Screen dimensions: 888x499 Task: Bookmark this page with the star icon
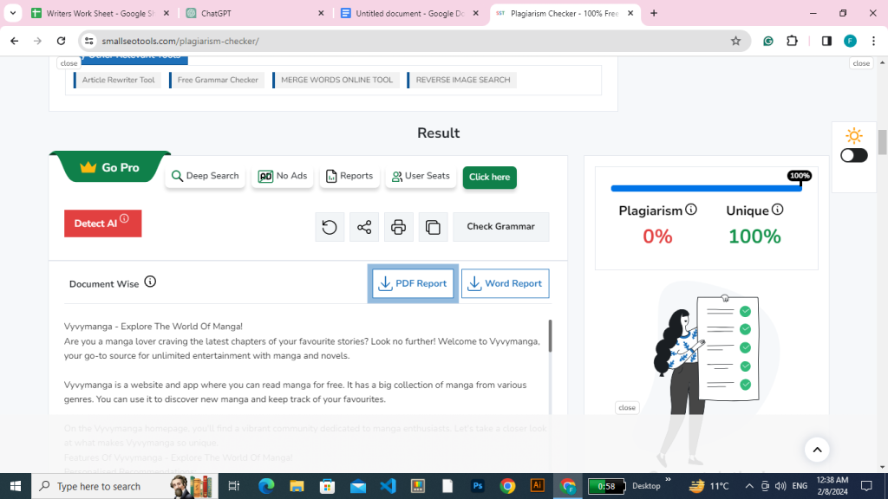click(x=735, y=41)
